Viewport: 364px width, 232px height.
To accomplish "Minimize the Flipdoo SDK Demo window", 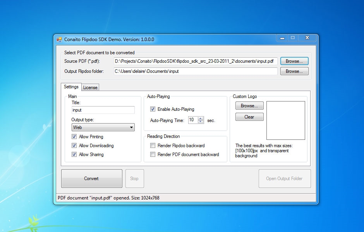I will [x=282, y=38].
